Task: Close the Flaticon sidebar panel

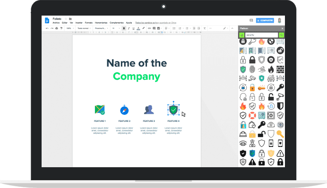Action: 283,28
